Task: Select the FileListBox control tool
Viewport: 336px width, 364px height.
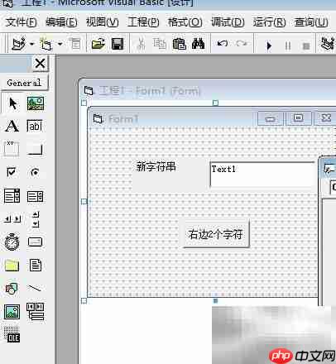Action: 36,266
